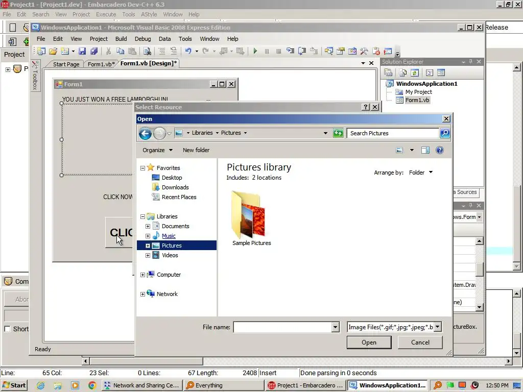The image size is (523, 392).
Task: Click Everything app in the taskbar
Action: tap(225, 385)
